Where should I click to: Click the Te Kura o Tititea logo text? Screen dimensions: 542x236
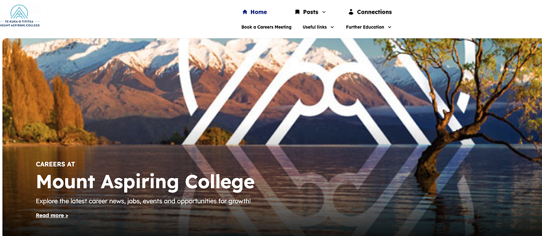click(x=20, y=21)
